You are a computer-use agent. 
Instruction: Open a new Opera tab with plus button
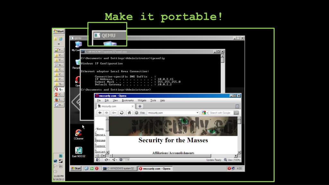[x=140, y=106]
